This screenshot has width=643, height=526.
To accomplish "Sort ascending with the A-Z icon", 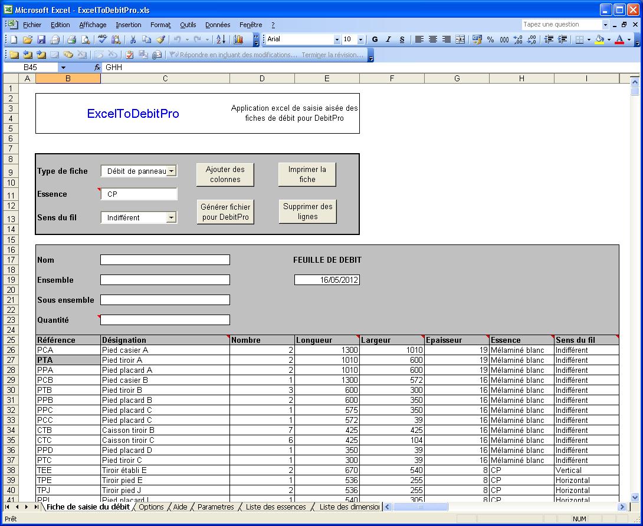I will (x=221, y=39).
